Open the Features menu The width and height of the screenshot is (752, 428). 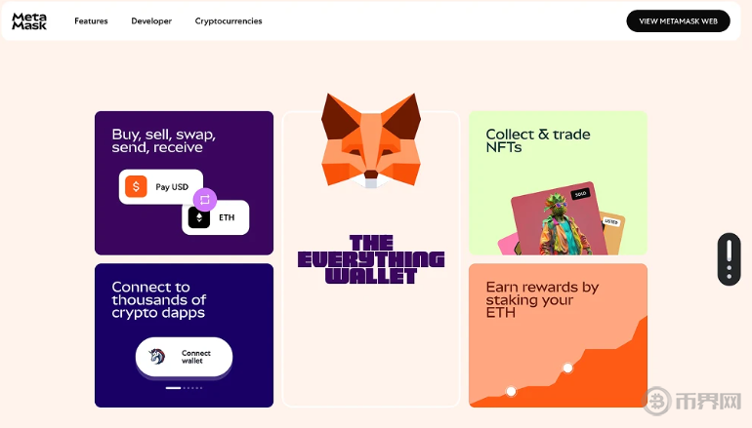tap(91, 21)
